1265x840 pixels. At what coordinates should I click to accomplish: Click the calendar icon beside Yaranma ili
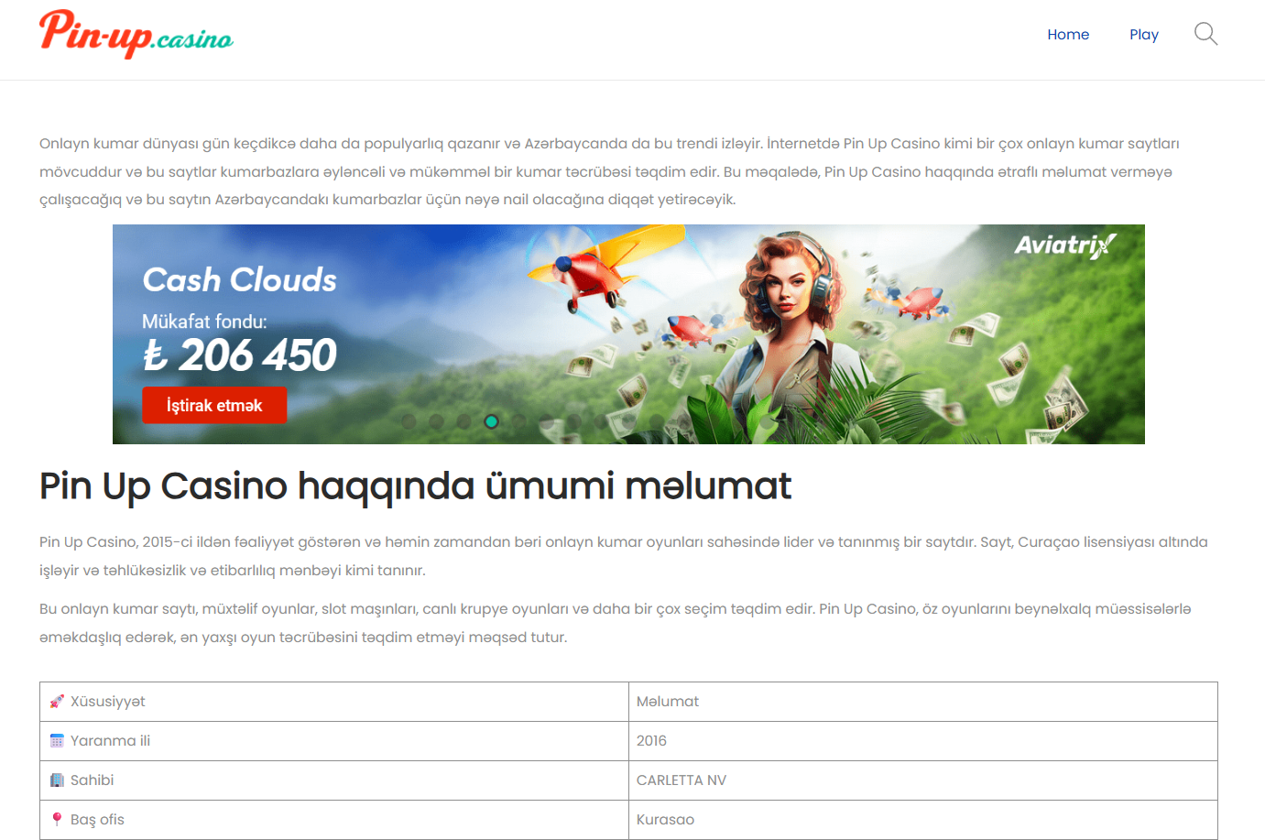tap(57, 741)
